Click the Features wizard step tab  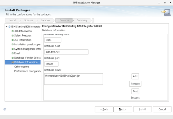[x=64, y=20]
